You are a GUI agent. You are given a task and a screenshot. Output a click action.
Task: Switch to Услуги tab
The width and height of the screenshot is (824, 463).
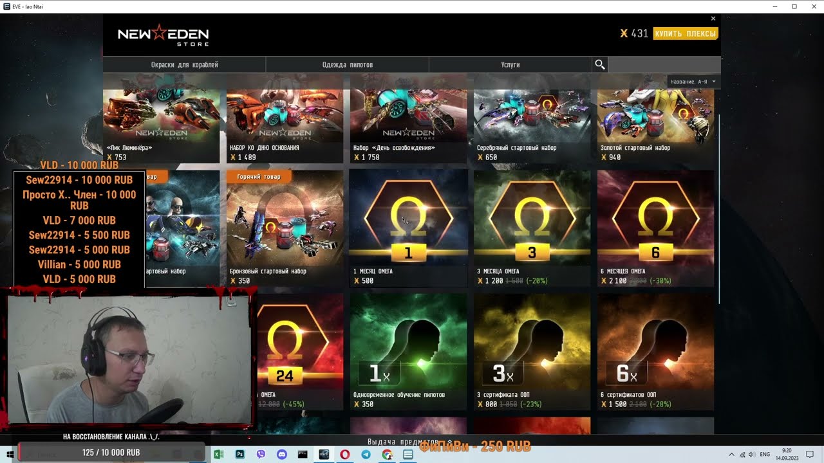tap(510, 64)
